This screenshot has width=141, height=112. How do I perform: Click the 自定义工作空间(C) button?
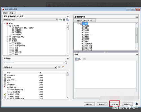[85, 20]
